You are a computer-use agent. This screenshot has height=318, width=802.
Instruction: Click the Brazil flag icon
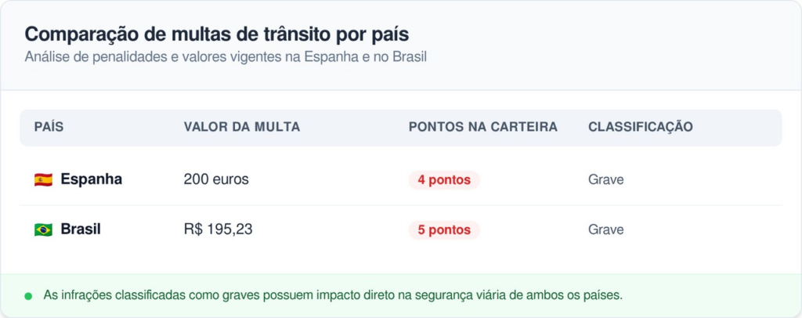tap(43, 229)
